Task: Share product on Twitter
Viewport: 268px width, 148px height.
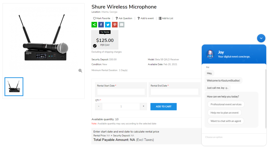Action: pyautogui.click(x=108, y=25)
